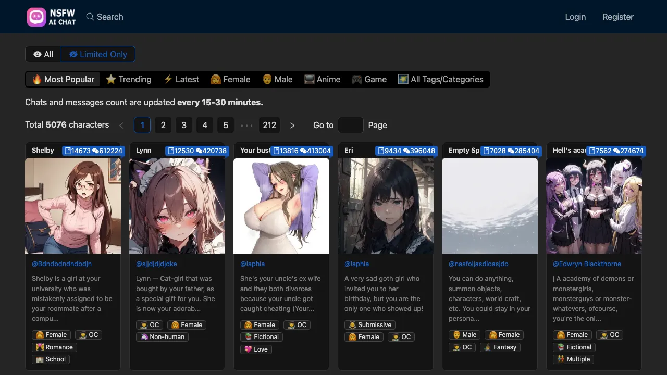667x375 pixels.
Task: Toggle the Submissive tag on Eri's card
Action: tap(370, 324)
